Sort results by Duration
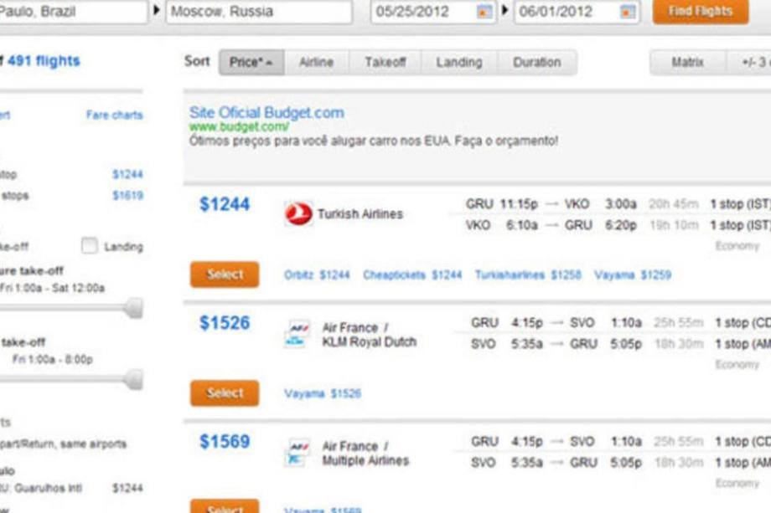 537,62
